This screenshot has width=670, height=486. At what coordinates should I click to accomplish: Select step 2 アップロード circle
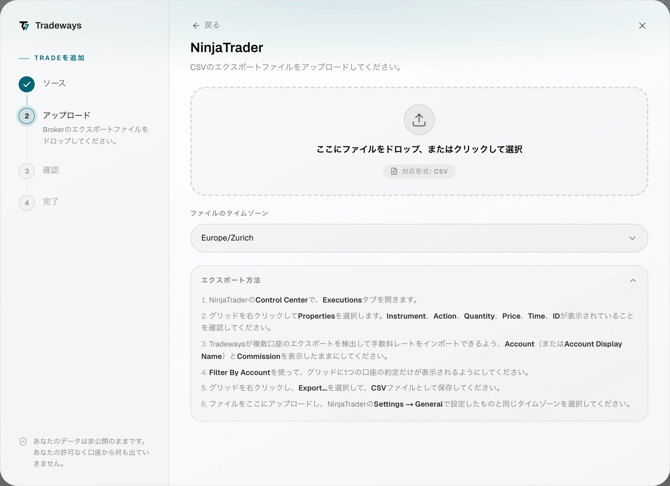point(27,116)
